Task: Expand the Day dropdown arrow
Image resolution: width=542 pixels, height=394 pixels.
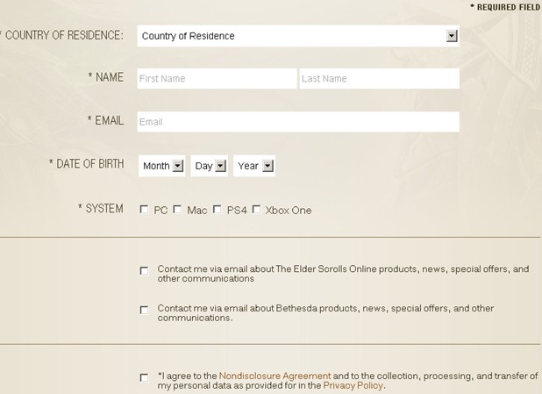Action: [220, 166]
